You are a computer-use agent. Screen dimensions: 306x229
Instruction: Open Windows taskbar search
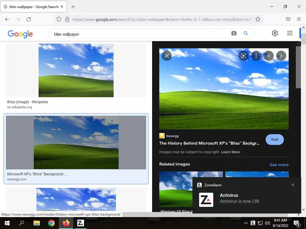pos(22,223)
